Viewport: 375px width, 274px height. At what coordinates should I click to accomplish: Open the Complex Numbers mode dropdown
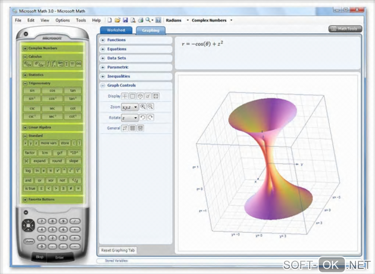click(231, 20)
